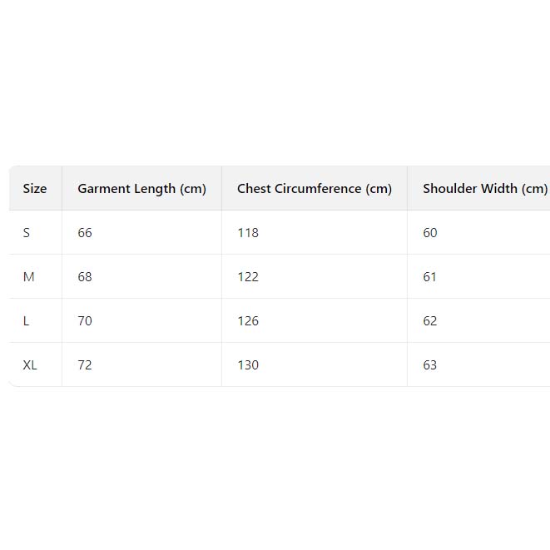Click chest circumference value 126
The width and height of the screenshot is (550, 550).
click(248, 321)
